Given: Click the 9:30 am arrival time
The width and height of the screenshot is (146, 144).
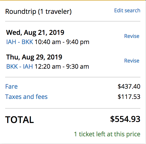Looking at the screenshot, I should pos(77,67).
